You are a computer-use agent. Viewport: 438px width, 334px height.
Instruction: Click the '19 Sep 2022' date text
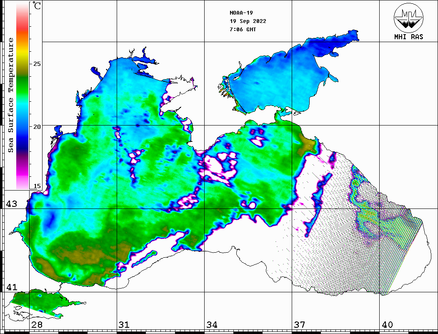(x=248, y=21)
